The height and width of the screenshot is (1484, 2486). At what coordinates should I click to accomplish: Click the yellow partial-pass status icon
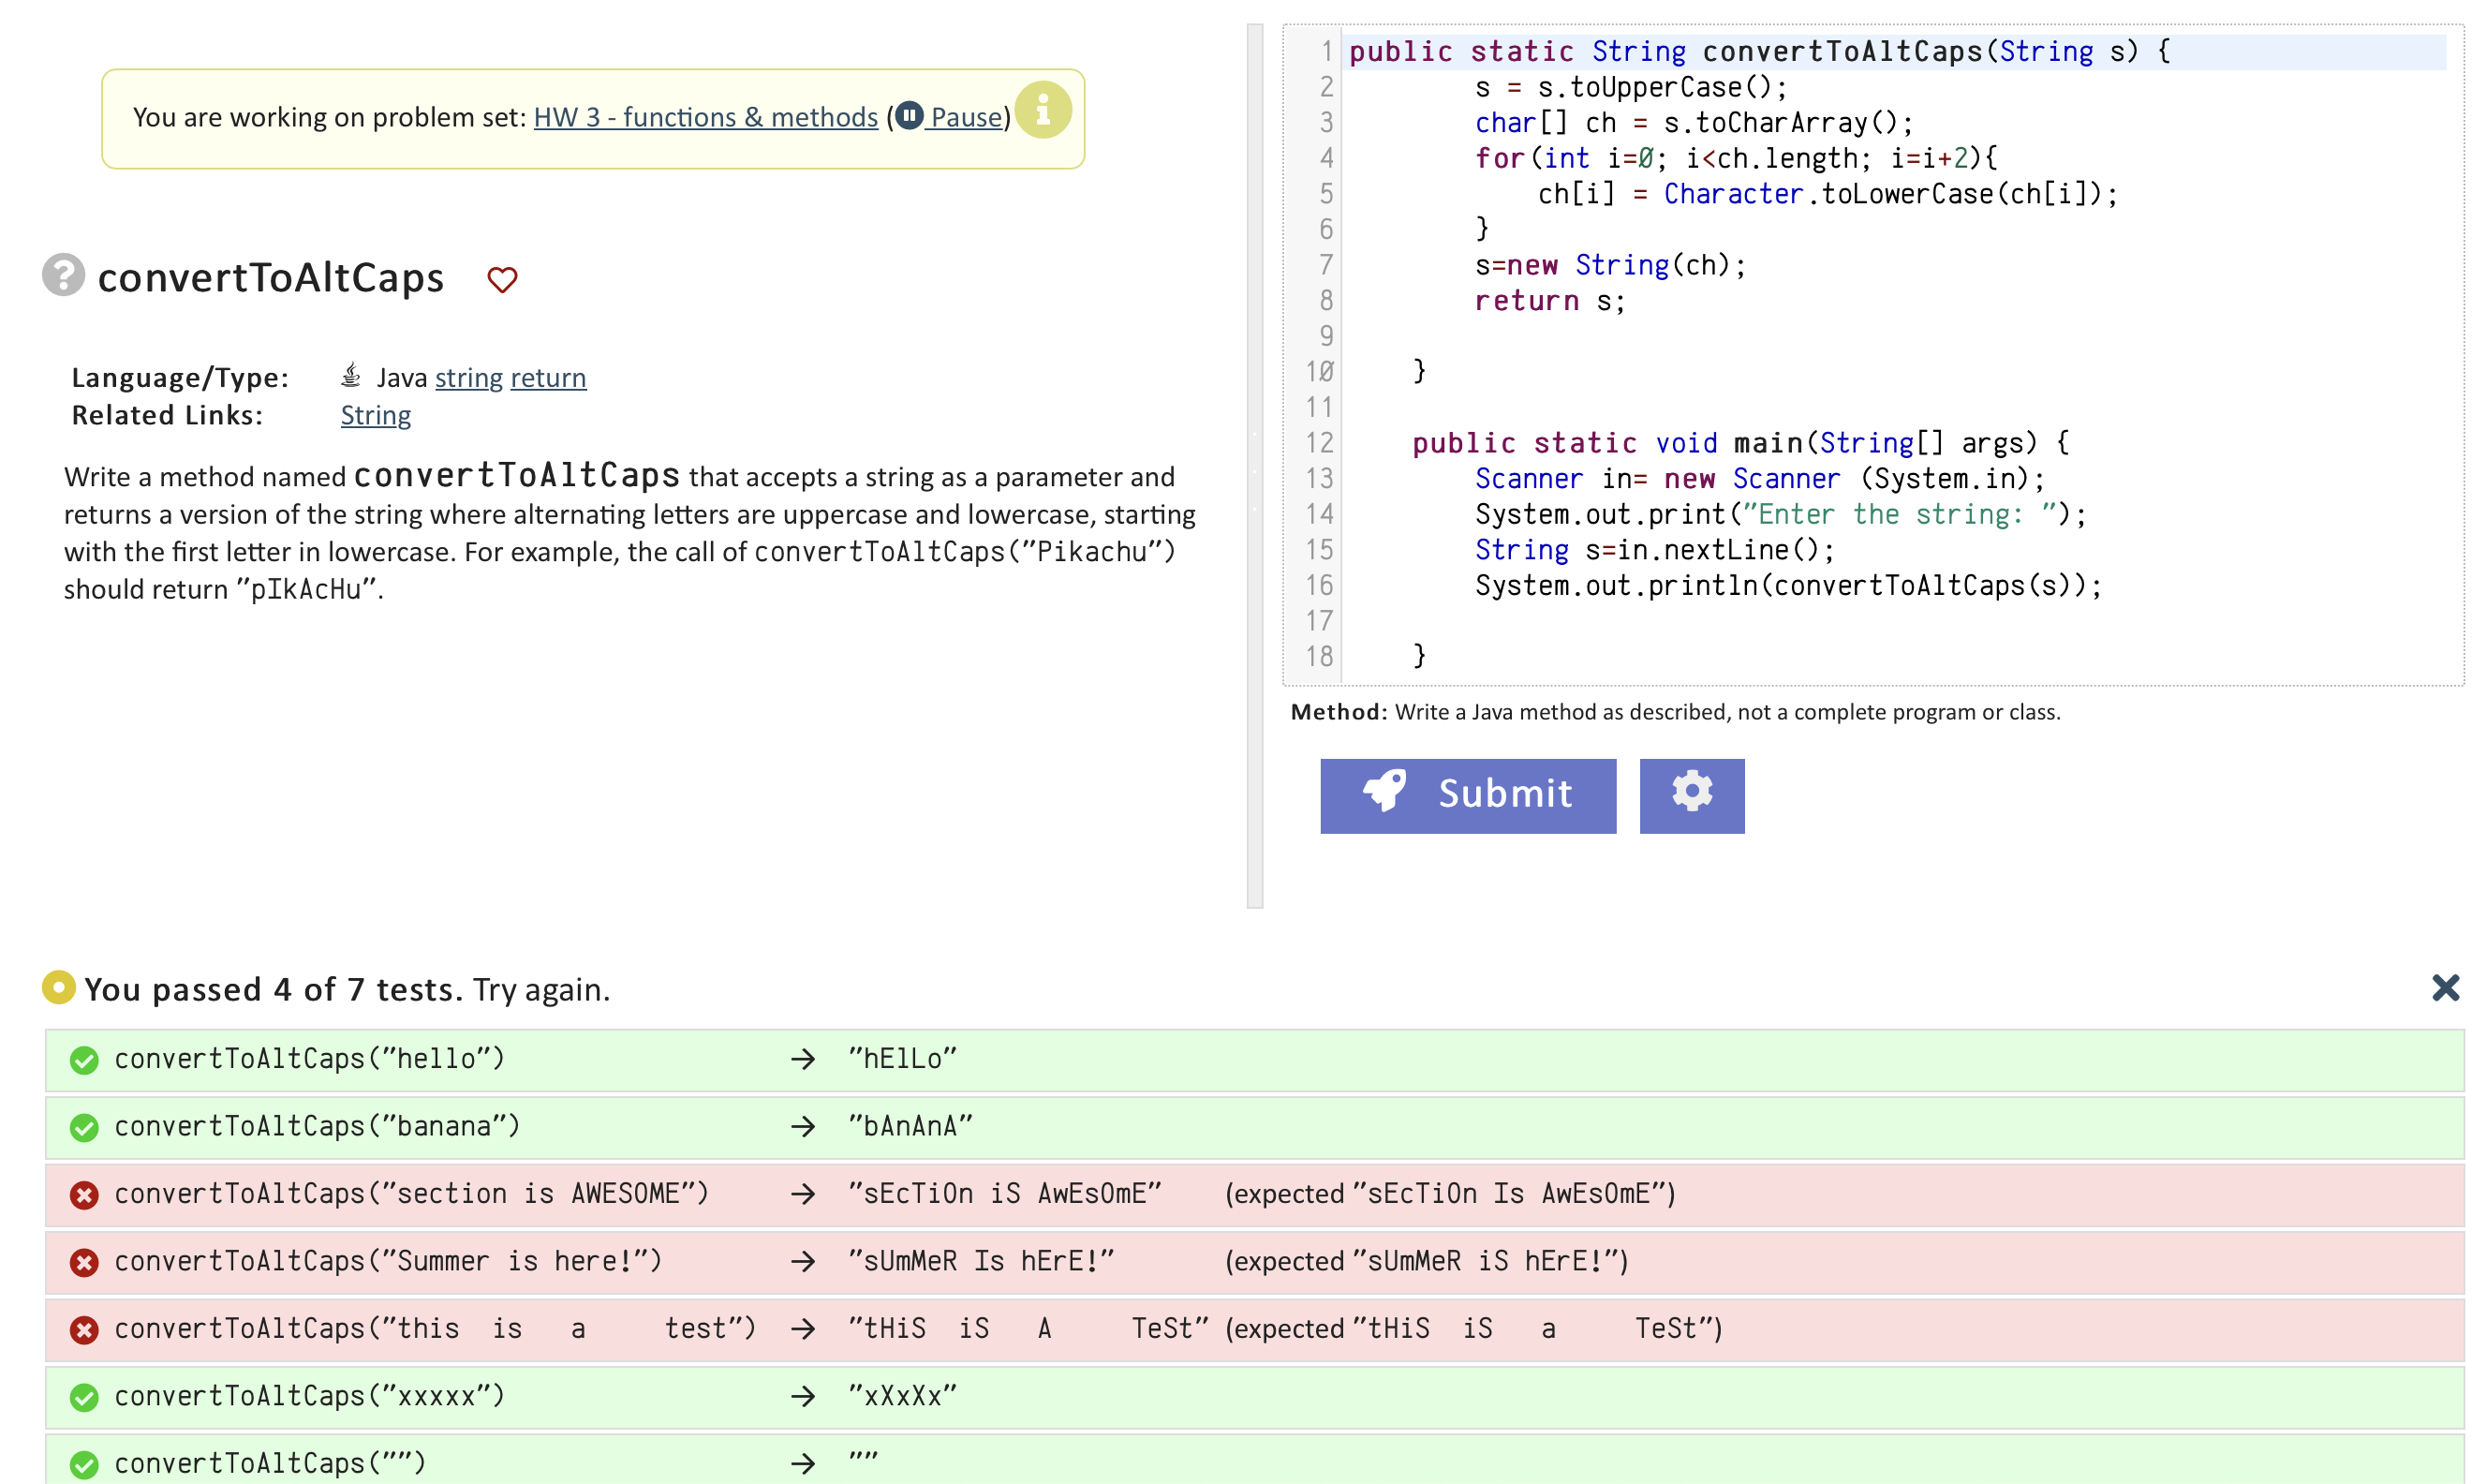point(59,988)
